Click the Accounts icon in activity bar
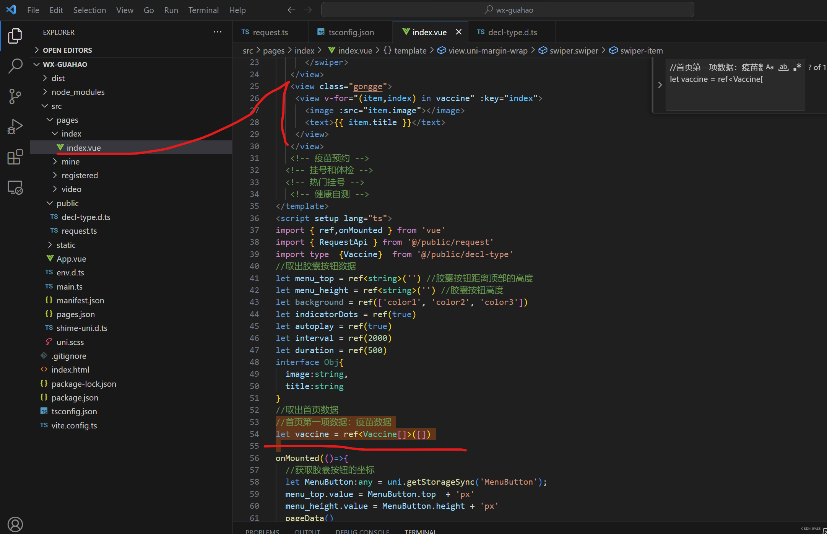 [x=15, y=524]
